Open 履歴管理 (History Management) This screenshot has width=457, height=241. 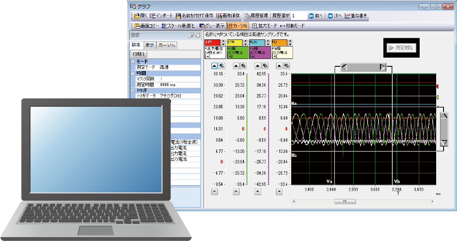[x=257, y=16]
